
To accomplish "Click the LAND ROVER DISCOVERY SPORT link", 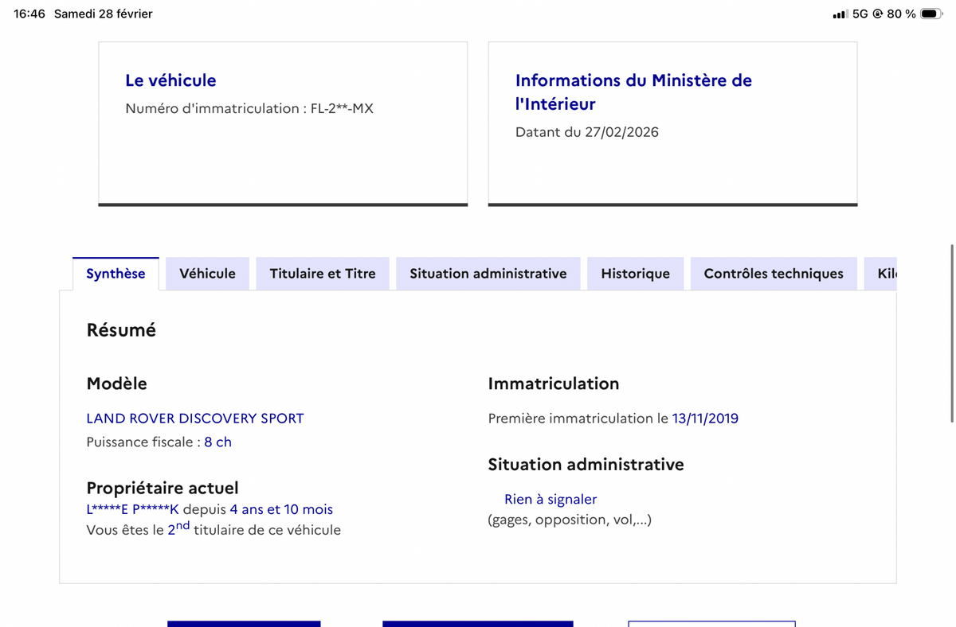I will 195,418.
